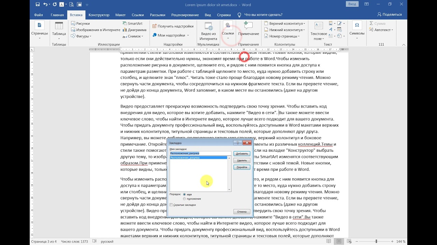Select sort order by положение radio button
The height and width of the screenshot is (245, 437).
(x=184, y=199)
